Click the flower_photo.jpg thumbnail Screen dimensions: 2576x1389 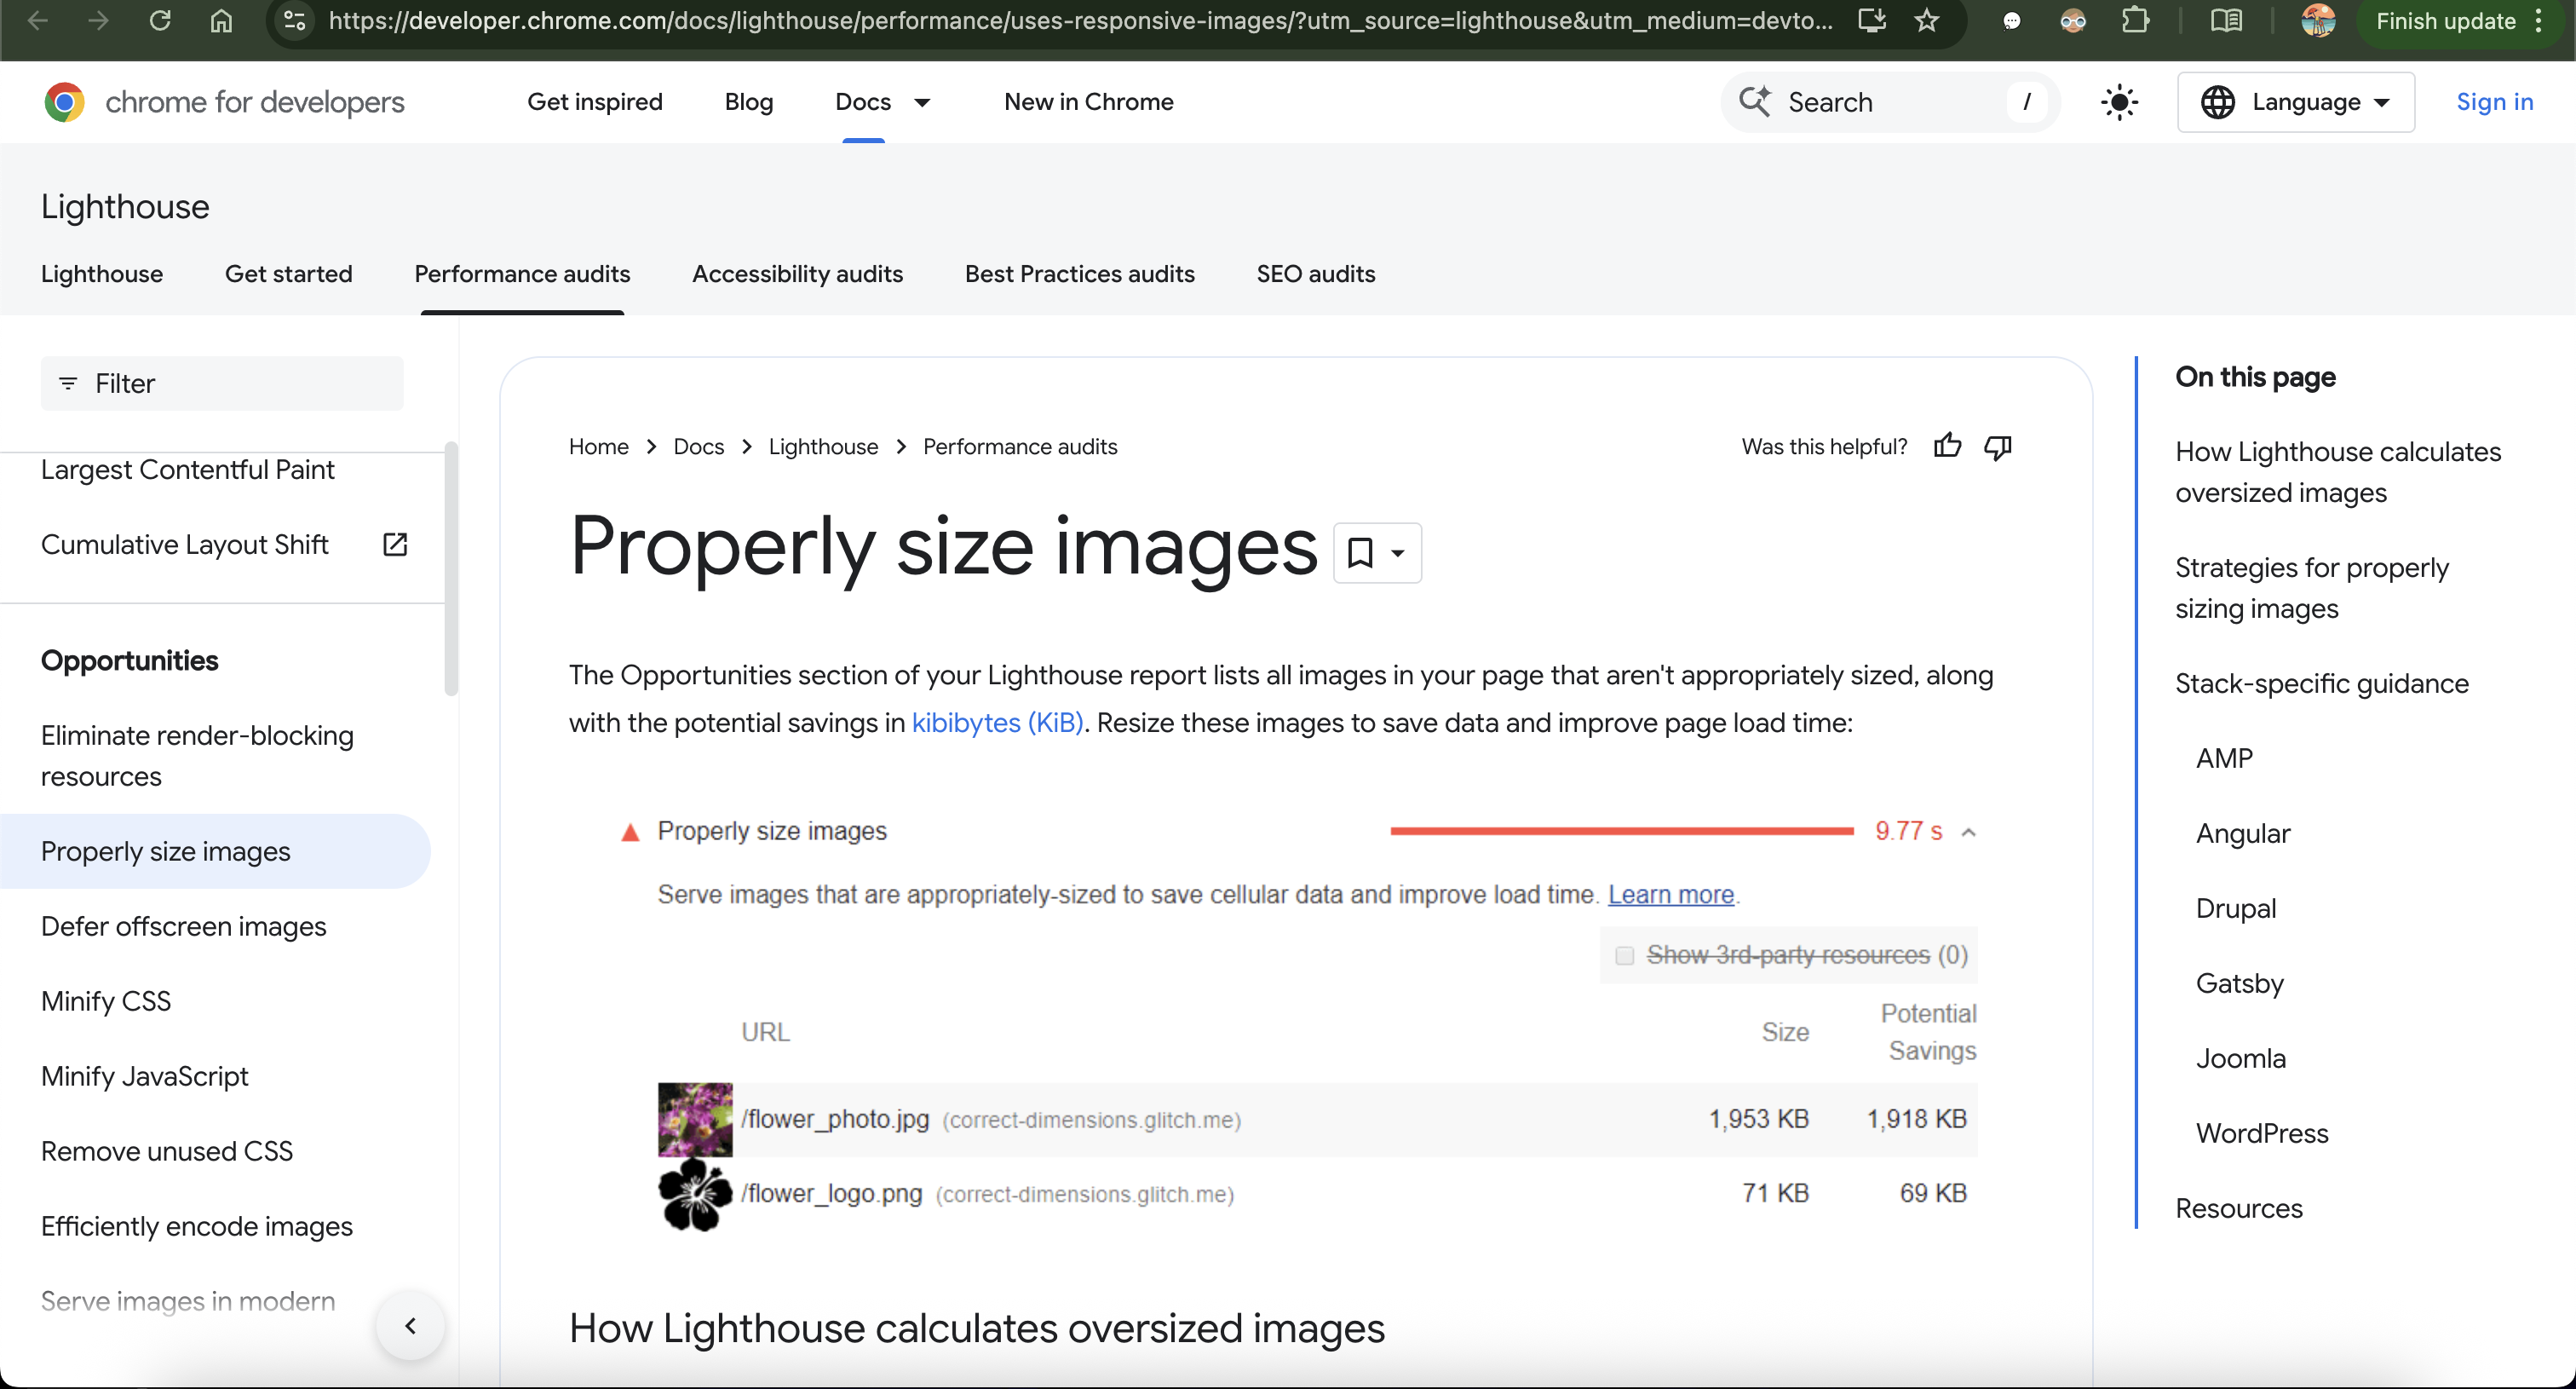[x=695, y=1119]
